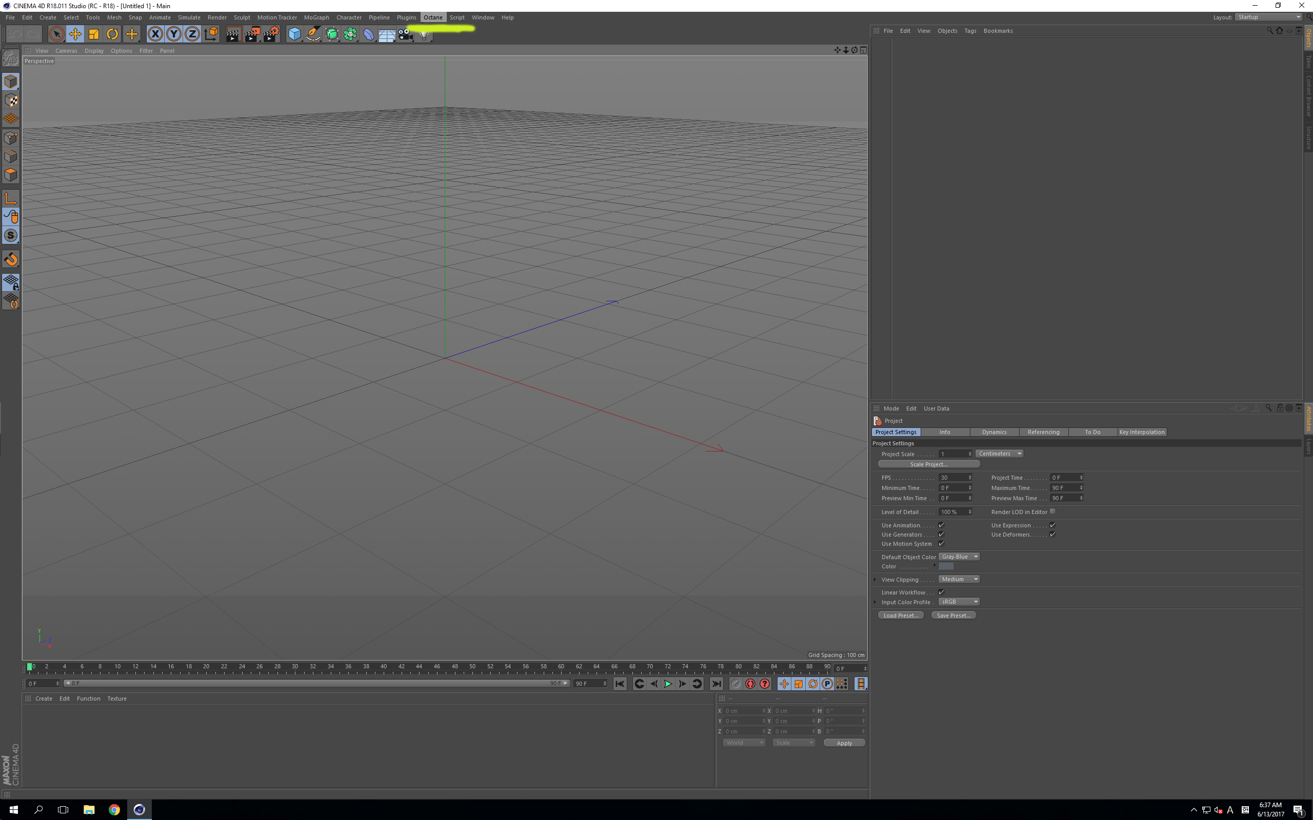
Task: Open Edit Render Settings icon
Action: 271,34
